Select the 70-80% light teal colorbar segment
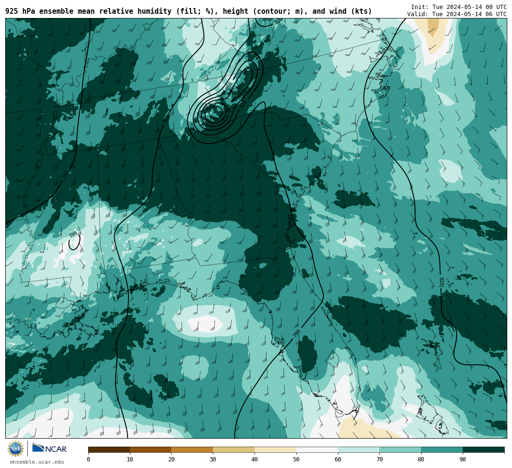This screenshot has width=512, height=468. tap(400, 450)
